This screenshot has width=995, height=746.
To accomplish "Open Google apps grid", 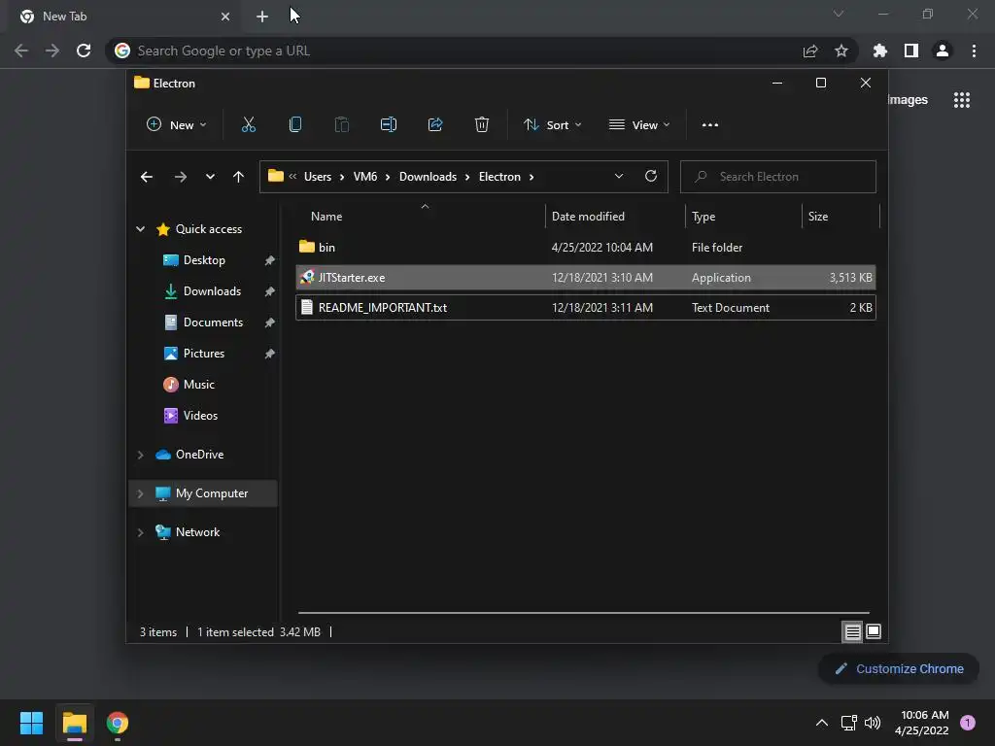I will [962, 100].
